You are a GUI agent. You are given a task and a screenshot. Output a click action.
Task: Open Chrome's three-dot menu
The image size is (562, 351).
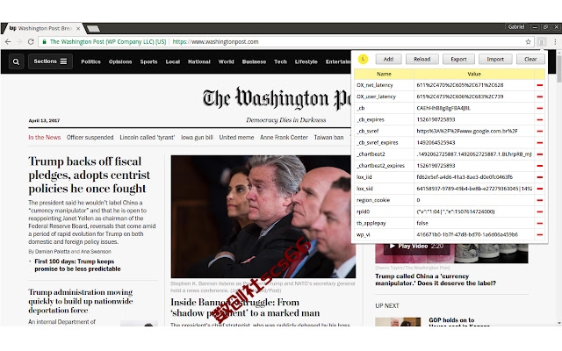pyautogui.click(x=555, y=42)
